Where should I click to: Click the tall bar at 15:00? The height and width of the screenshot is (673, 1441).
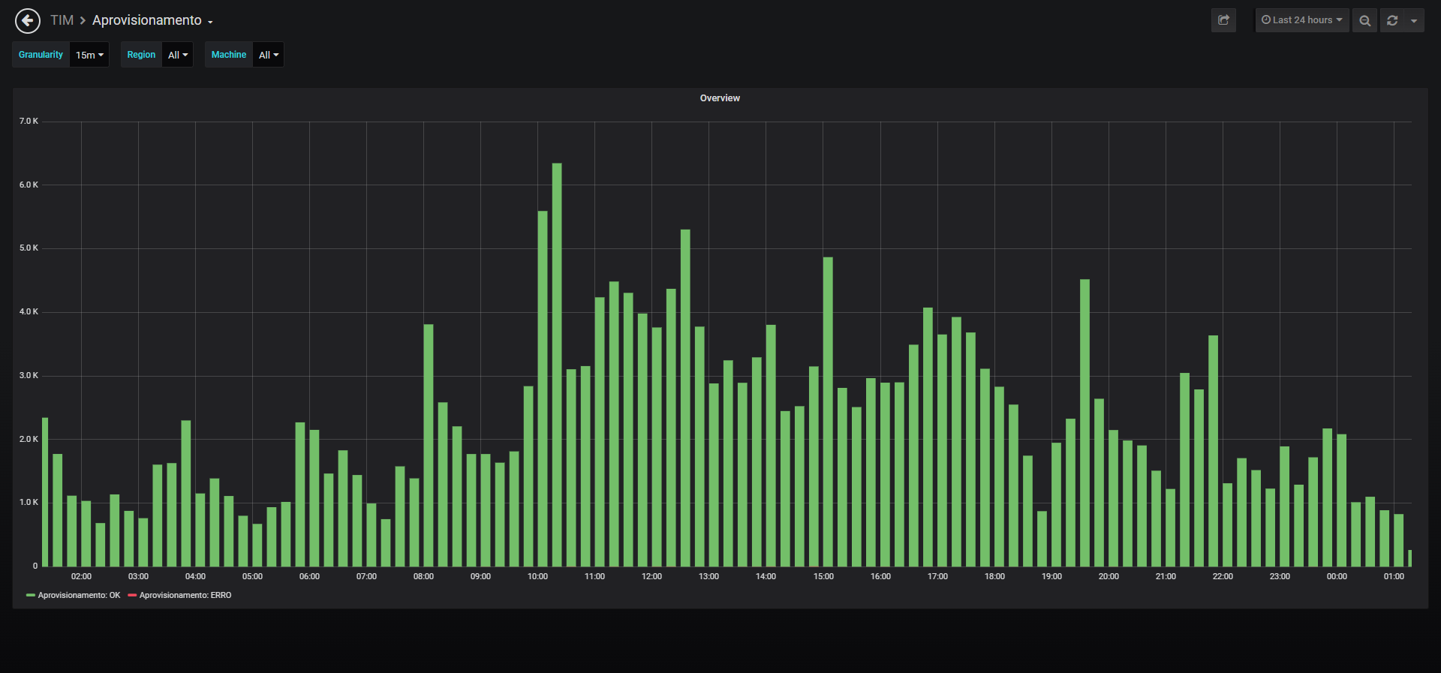tap(828, 412)
